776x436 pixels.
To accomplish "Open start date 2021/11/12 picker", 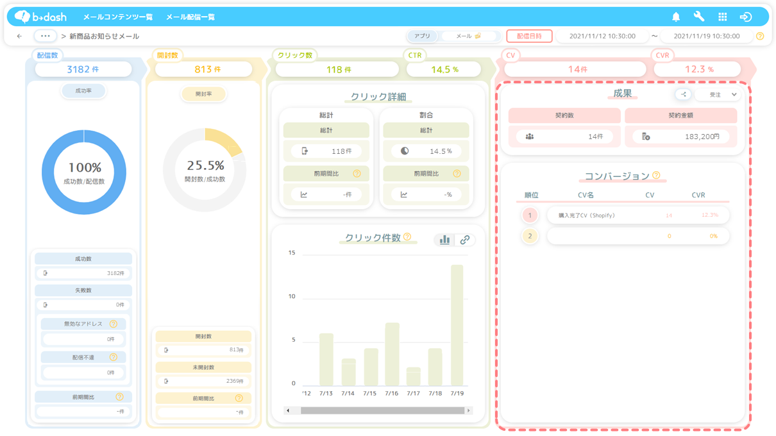I will (x=602, y=37).
